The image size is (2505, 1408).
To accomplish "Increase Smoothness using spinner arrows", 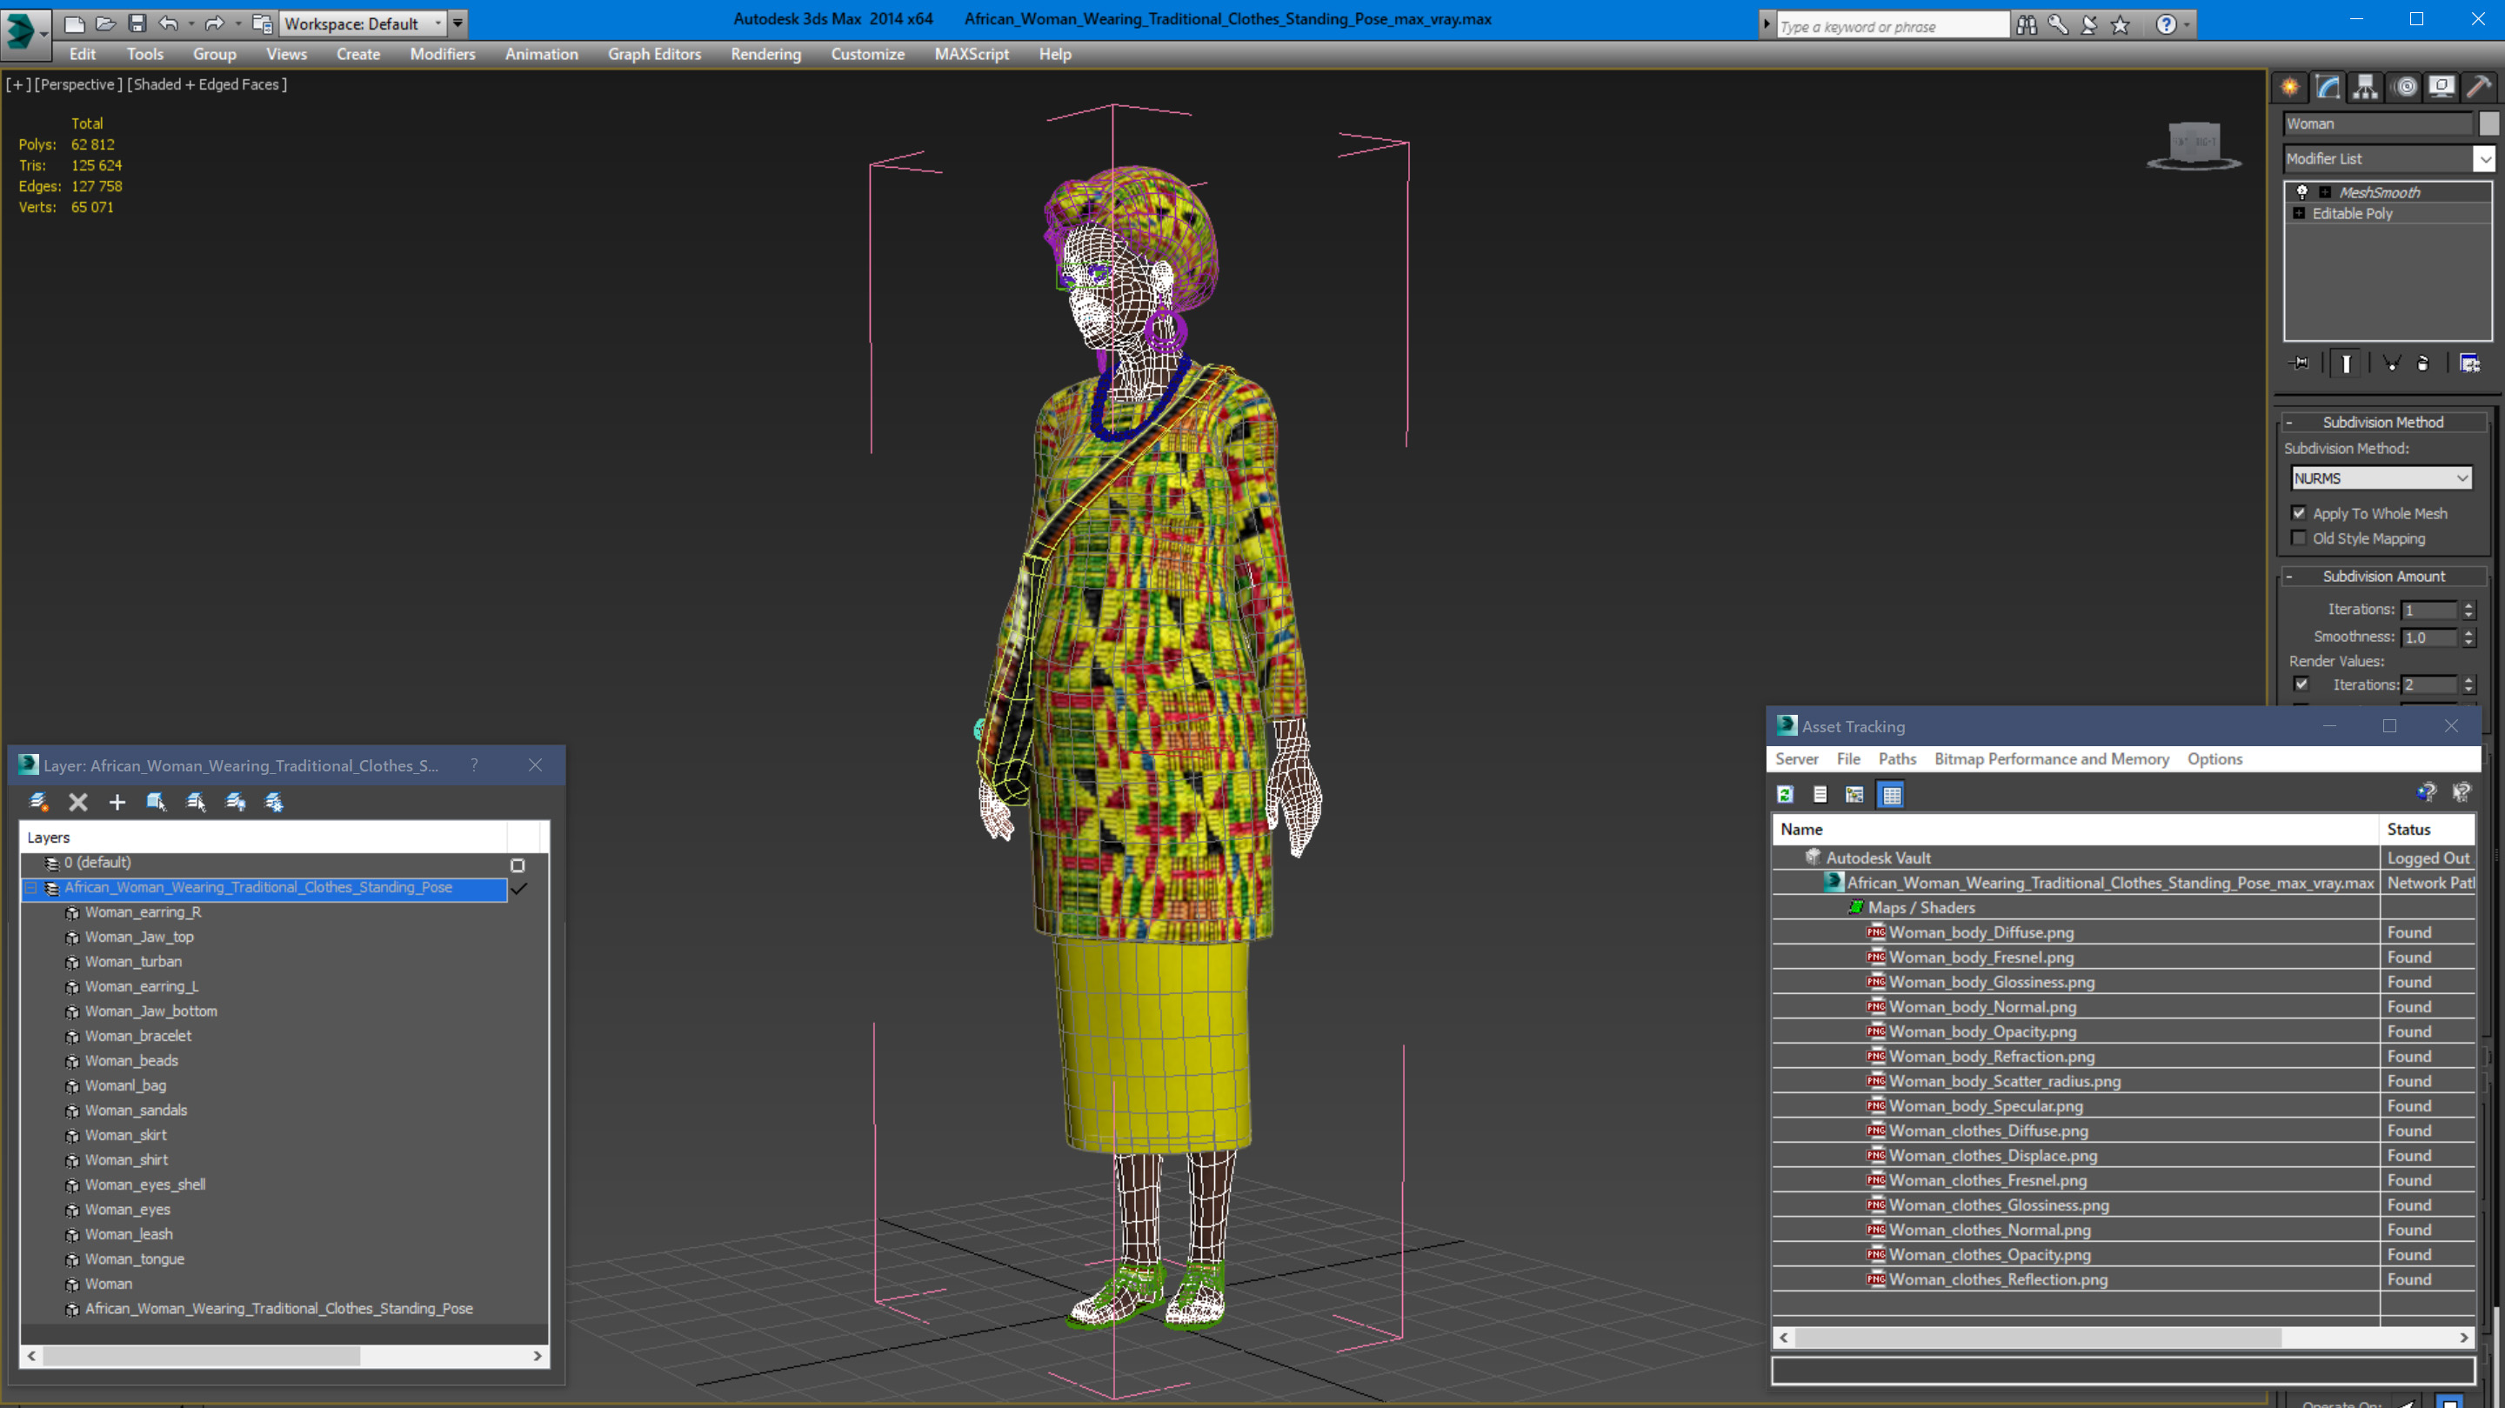I will click(x=2468, y=633).
